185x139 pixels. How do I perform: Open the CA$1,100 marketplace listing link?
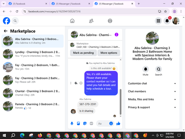[x=95, y=45]
